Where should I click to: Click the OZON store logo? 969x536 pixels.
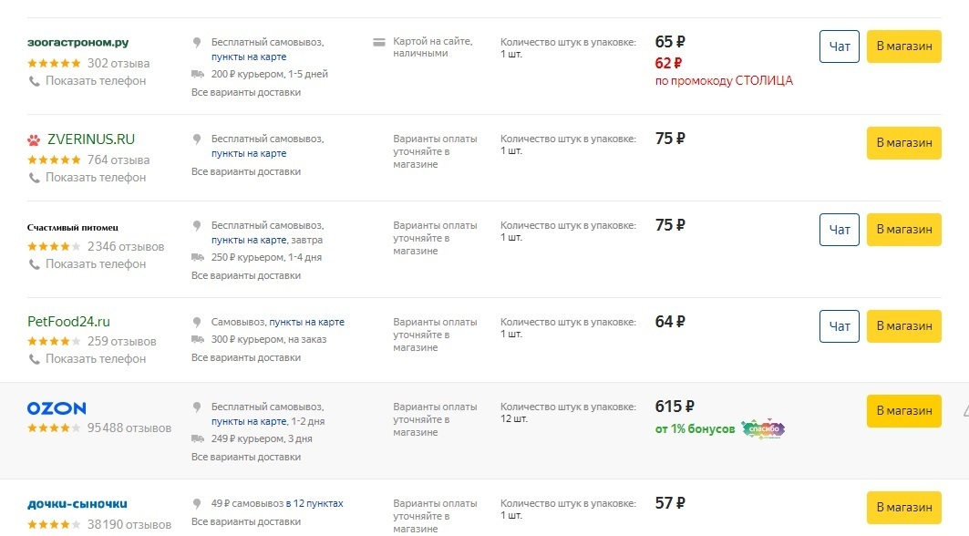pos(57,408)
